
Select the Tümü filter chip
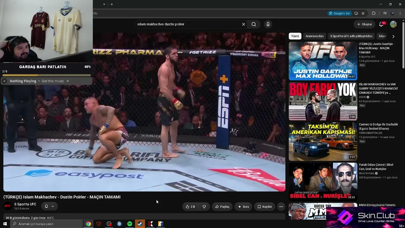click(x=295, y=36)
